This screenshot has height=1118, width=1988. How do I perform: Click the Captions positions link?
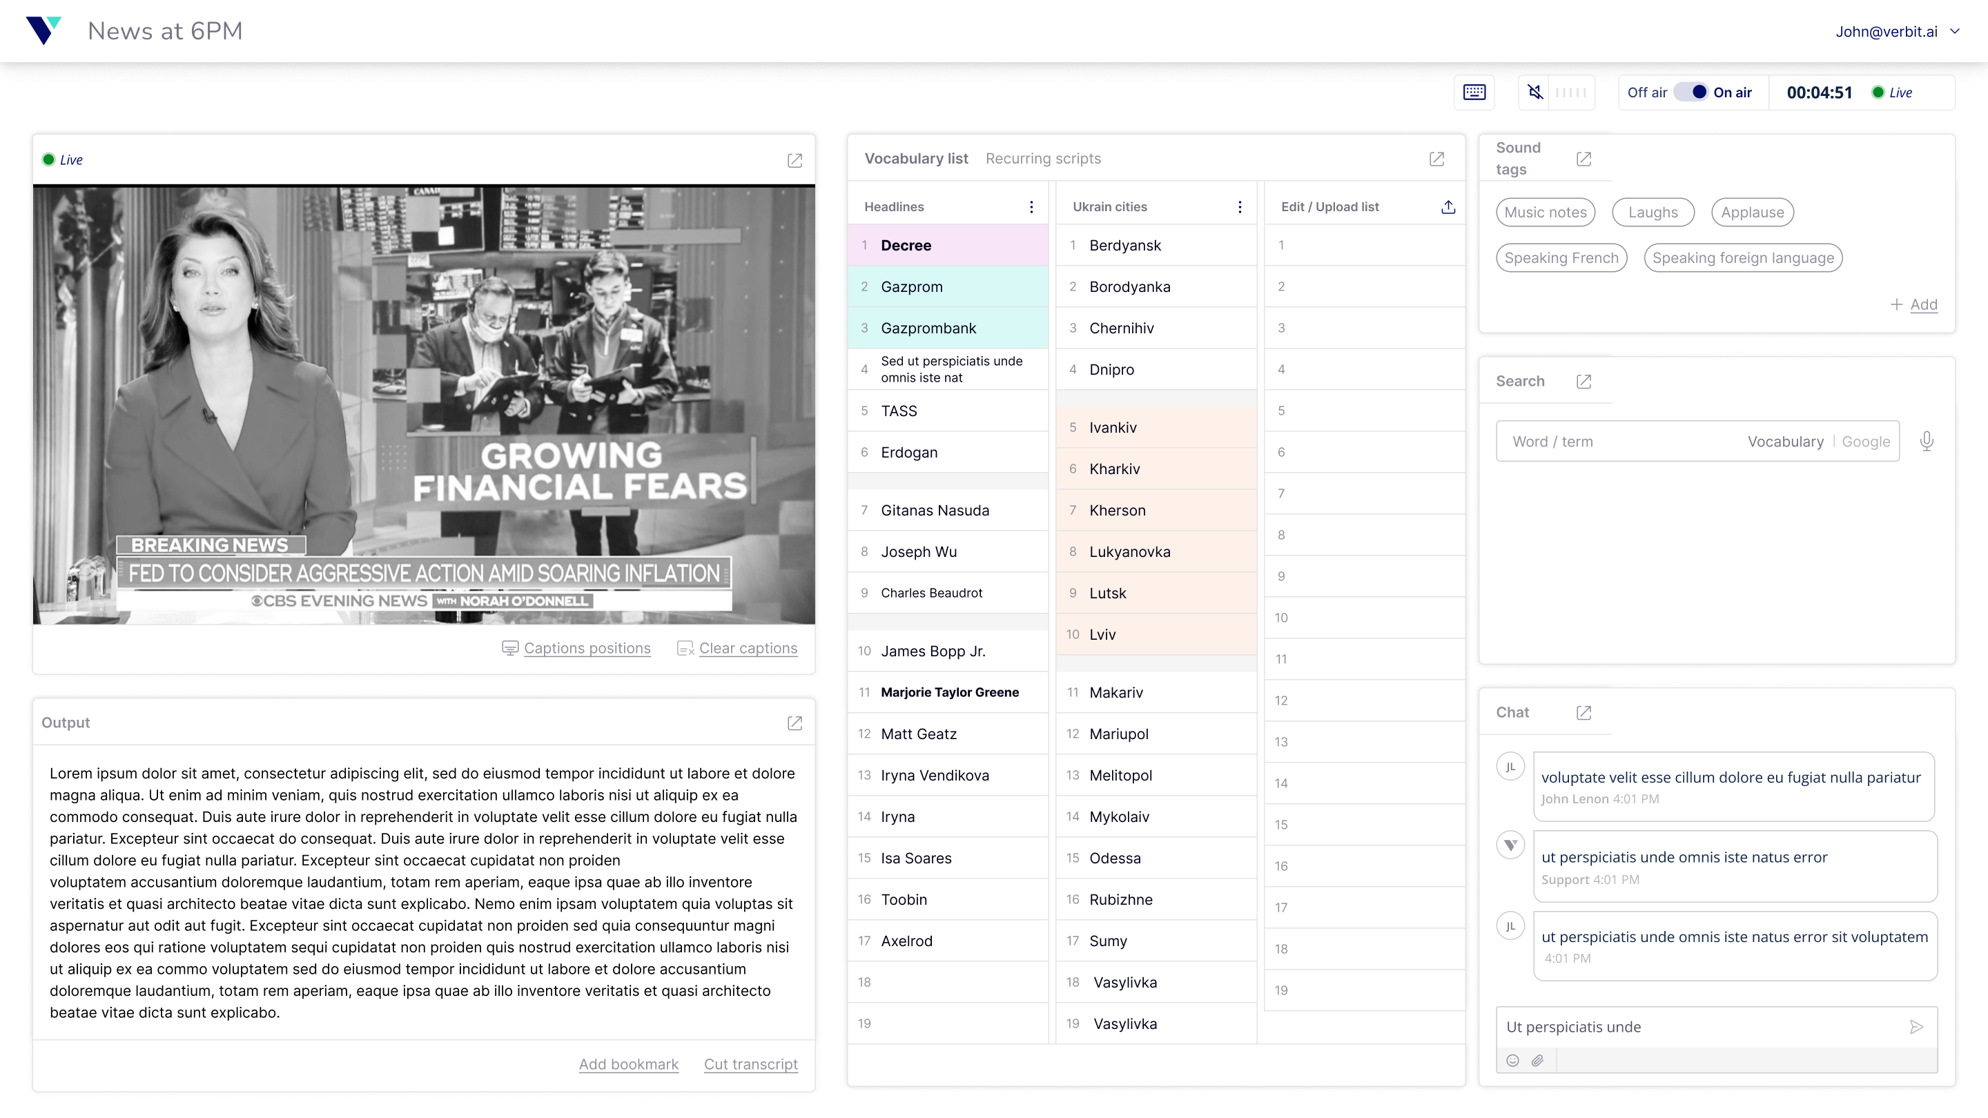click(587, 649)
